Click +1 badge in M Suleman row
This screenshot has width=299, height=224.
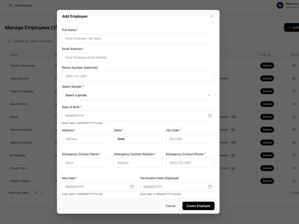coord(233,155)
